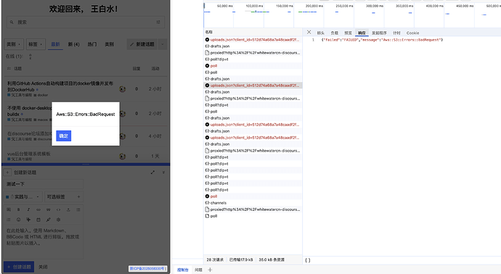The image size is (501, 274).
Task: Click the plus icon next to 问题
Action: pyautogui.click(x=210, y=270)
